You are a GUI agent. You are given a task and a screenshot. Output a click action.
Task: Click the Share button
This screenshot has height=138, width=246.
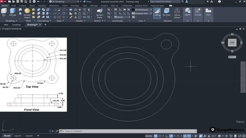coord(87,2)
